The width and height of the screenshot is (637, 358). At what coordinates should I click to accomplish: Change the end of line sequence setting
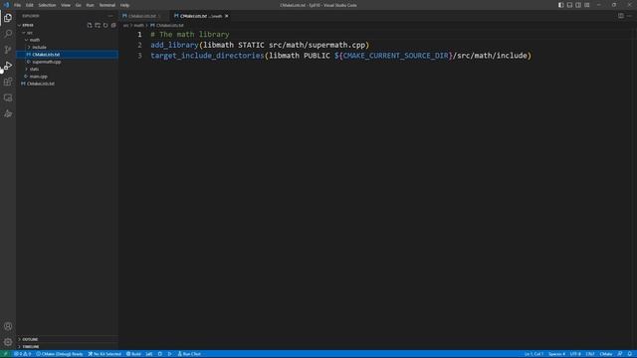pyautogui.click(x=590, y=354)
